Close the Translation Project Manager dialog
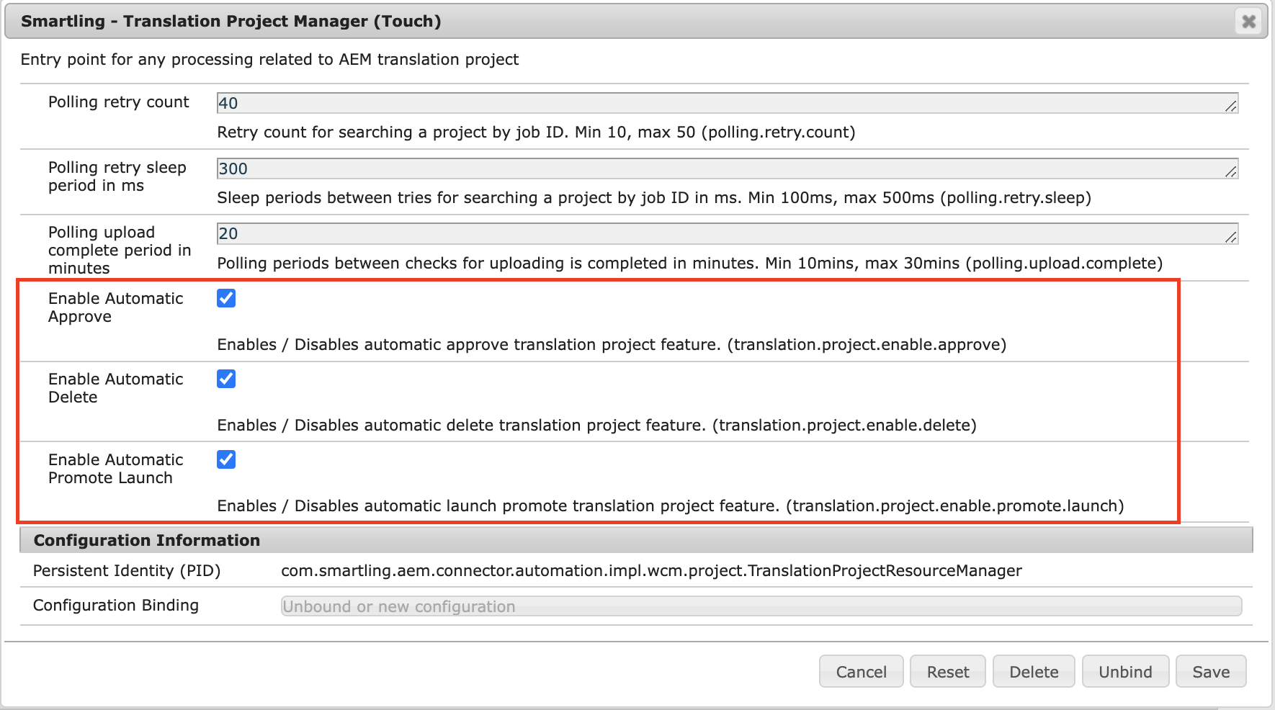The image size is (1275, 710). pos(1249,22)
